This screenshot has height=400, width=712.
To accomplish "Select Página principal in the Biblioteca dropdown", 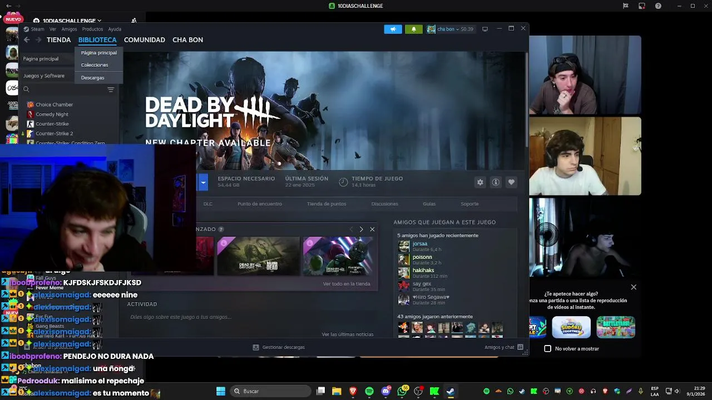I will pos(99,53).
